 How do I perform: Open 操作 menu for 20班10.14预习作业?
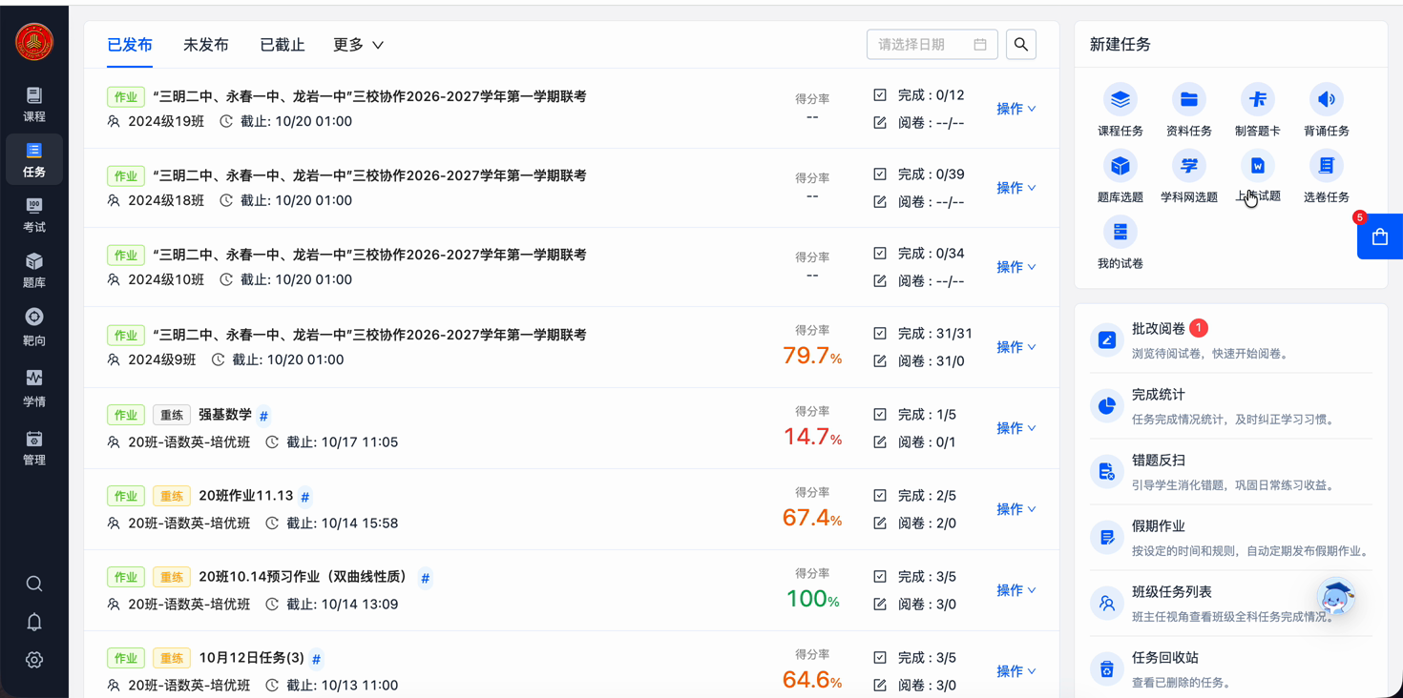pyautogui.click(x=1016, y=590)
